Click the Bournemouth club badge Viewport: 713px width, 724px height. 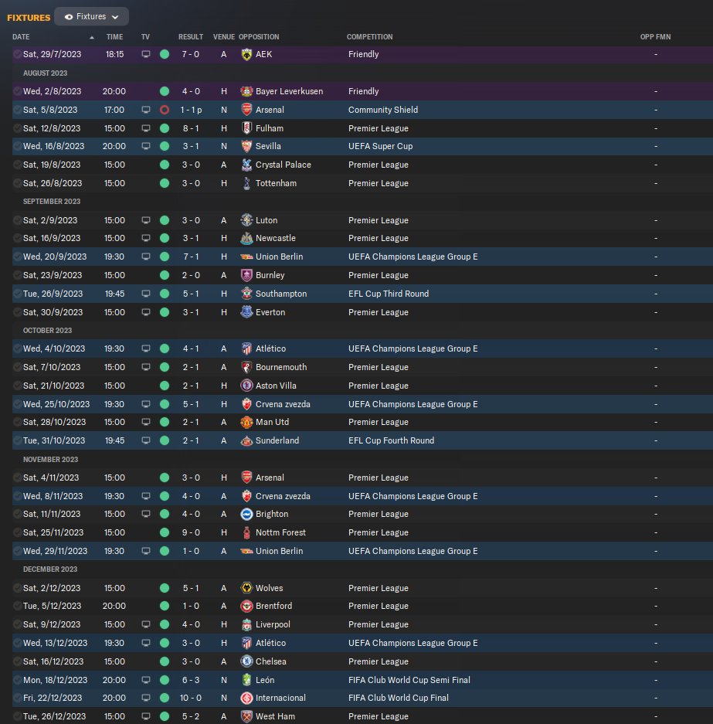247,367
